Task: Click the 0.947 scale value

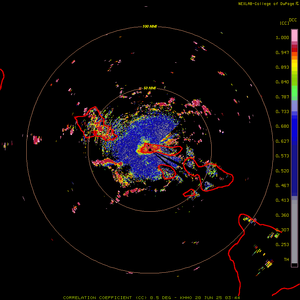Action: point(282,52)
